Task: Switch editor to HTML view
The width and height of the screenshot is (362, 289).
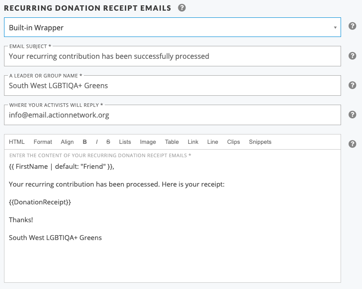Action: pyautogui.click(x=16, y=142)
